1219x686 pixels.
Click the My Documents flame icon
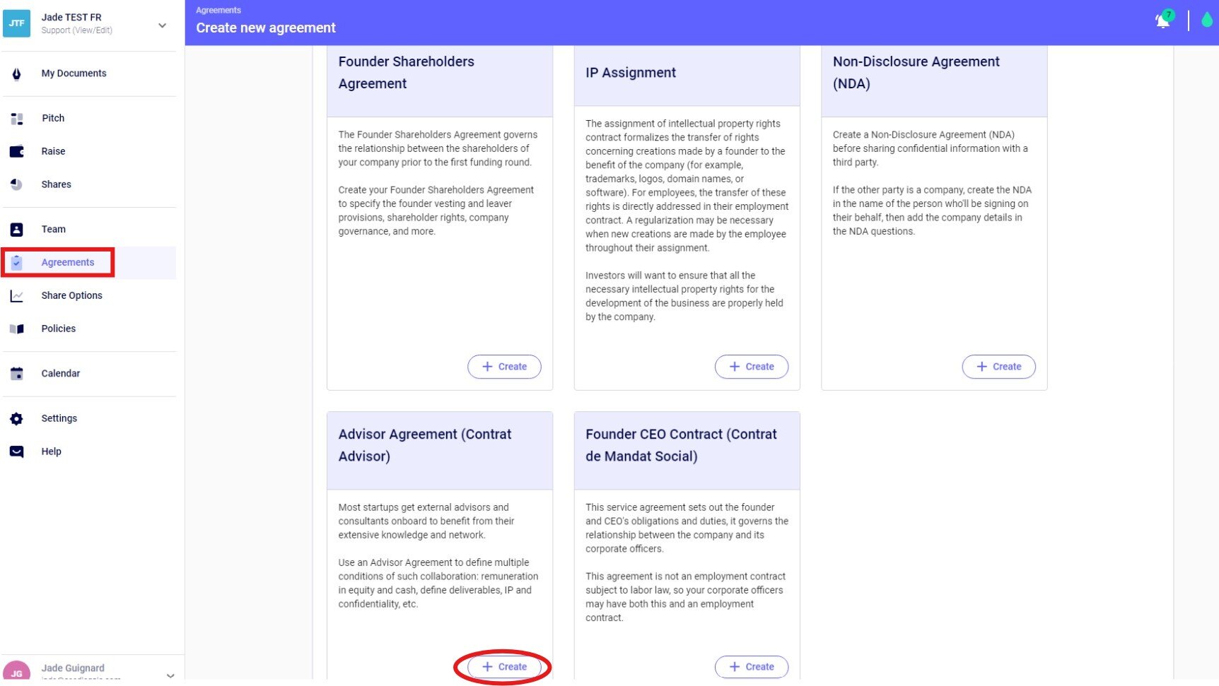click(x=17, y=73)
